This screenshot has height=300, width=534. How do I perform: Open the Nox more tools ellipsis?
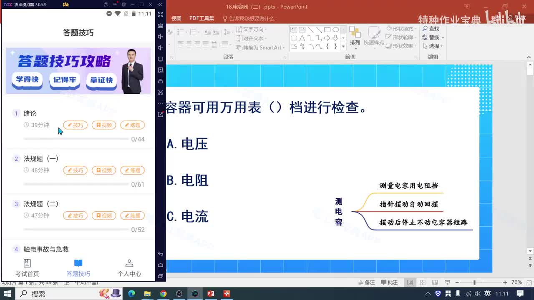tap(161, 103)
